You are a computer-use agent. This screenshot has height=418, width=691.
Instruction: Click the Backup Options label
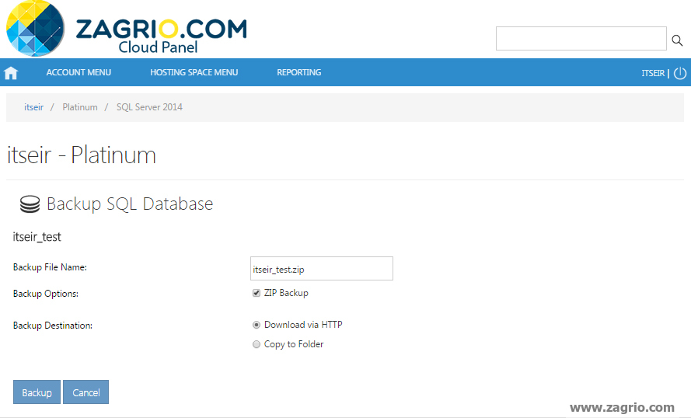tap(46, 294)
